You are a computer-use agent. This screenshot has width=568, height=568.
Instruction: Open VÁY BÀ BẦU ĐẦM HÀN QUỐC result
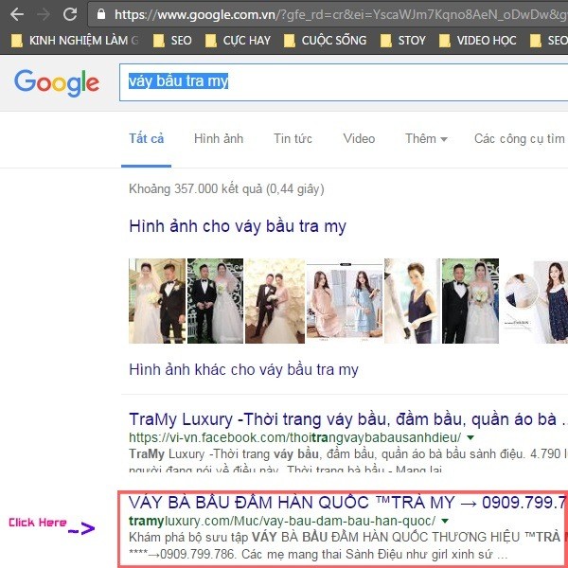pos(347,503)
